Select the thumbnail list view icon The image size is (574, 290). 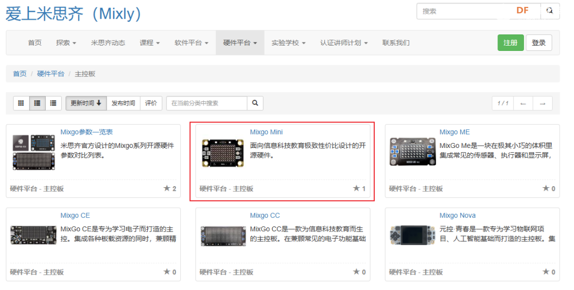[37, 103]
